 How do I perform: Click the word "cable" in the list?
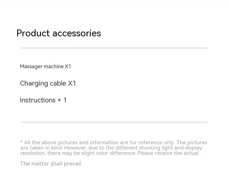coord(58,84)
